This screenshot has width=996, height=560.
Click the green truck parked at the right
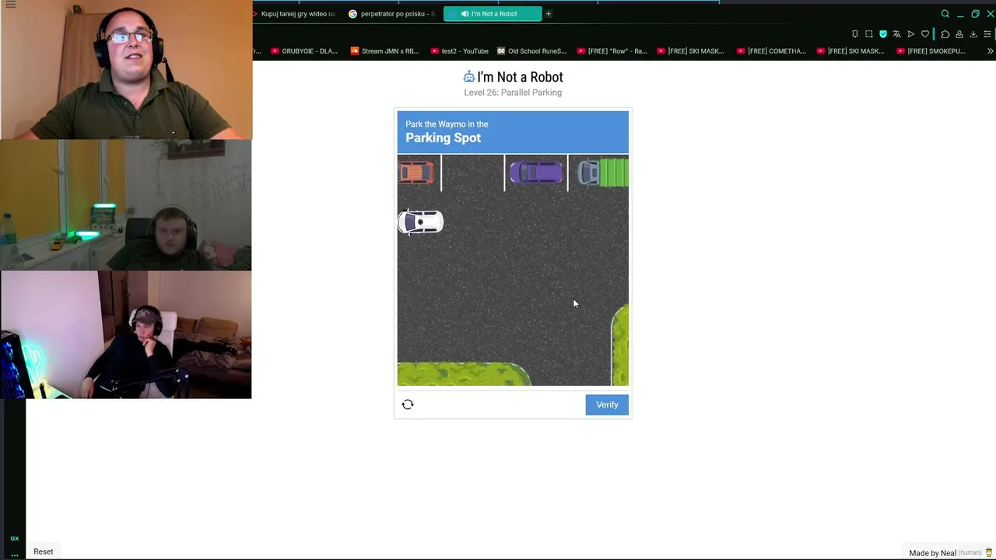(x=603, y=173)
